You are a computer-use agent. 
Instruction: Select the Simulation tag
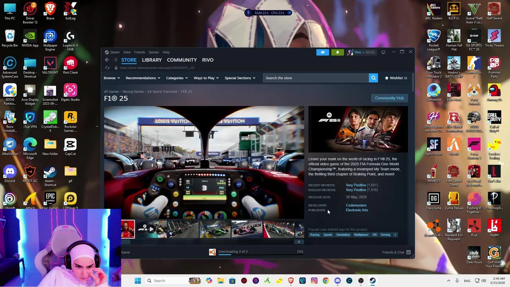(x=343, y=235)
